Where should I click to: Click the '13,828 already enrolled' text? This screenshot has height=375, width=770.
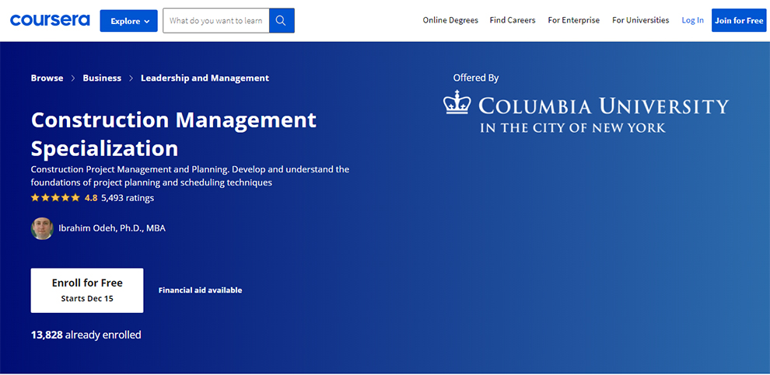86,335
